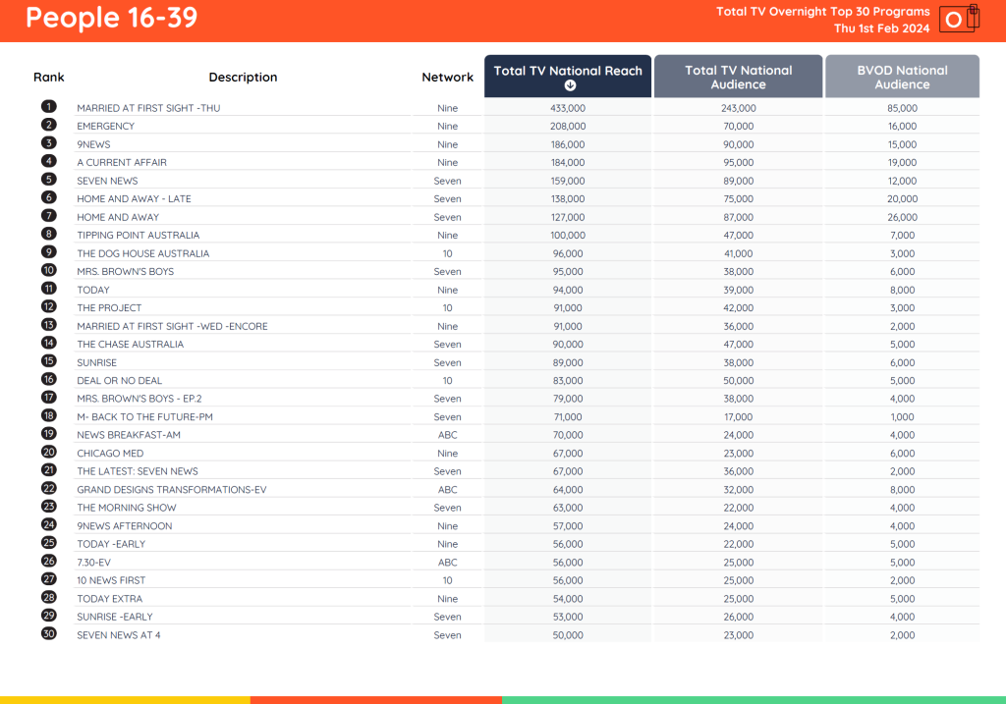This screenshot has width=1006, height=704.
Task: Select the rank 12 badge
Action: pos(48,307)
